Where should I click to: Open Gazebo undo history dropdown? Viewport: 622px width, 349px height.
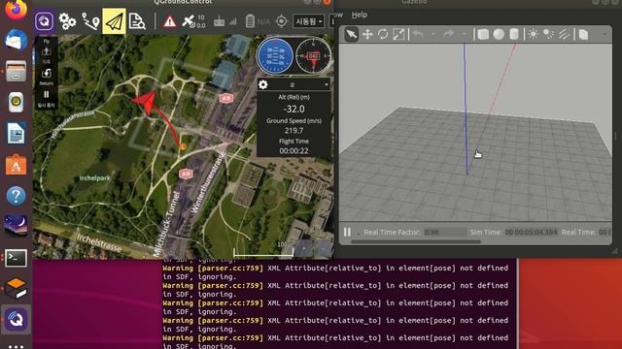[432, 35]
